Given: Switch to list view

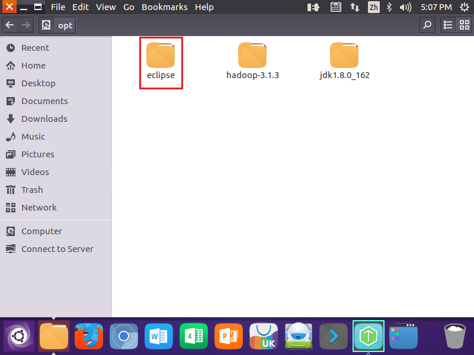Looking at the screenshot, I should coord(448,25).
